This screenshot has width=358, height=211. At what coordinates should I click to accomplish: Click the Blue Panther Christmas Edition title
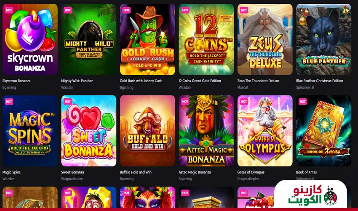point(319,81)
